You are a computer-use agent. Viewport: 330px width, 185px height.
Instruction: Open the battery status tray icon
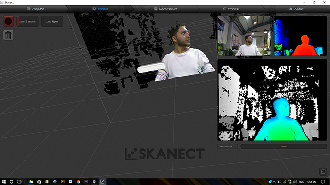pos(280,182)
